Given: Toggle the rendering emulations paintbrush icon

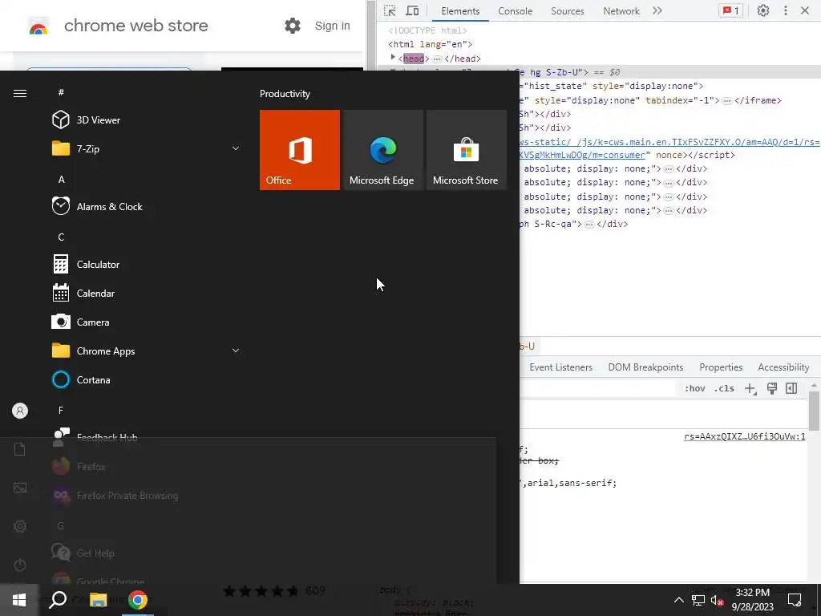Looking at the screenshot, I should 771,388.
